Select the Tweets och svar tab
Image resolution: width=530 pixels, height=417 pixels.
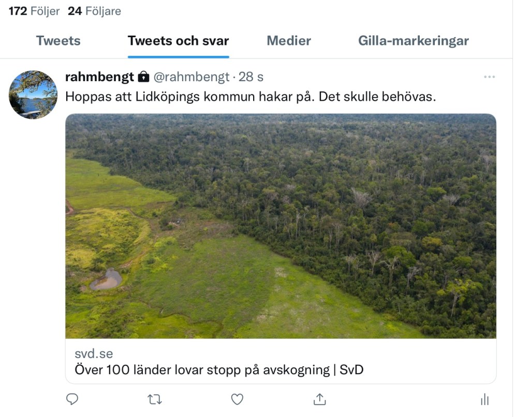pos(178,41)
